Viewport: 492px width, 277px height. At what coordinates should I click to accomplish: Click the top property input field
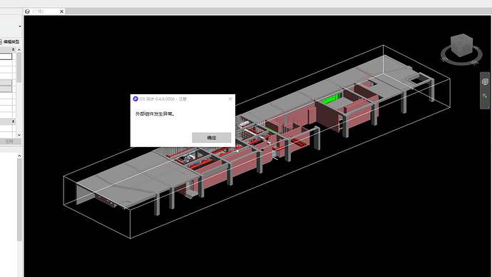(x=6, y=56)
